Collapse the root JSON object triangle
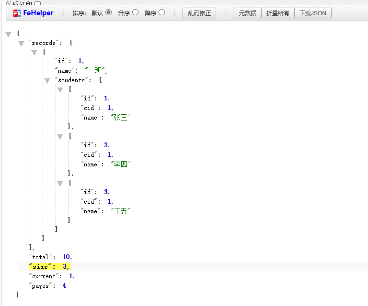 tap(8, 34)
